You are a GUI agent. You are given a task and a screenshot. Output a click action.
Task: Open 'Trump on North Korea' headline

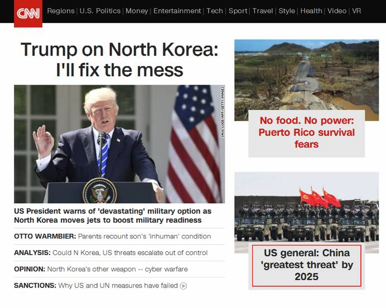tap(119, 60)
